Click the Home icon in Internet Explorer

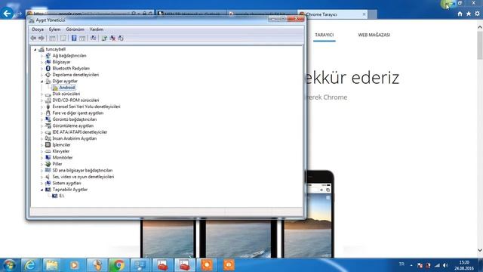pos(460,14)
